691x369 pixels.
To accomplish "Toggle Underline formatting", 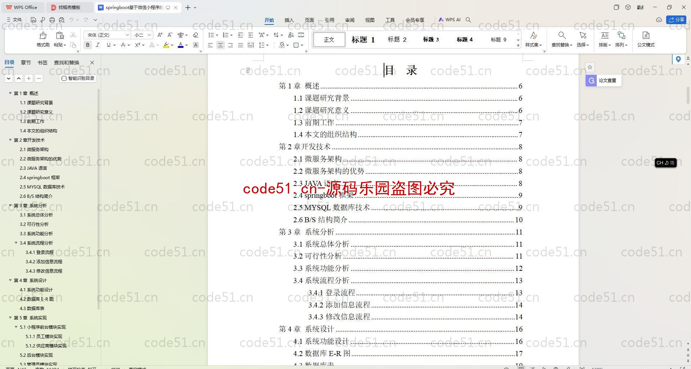I will (108, 45).
